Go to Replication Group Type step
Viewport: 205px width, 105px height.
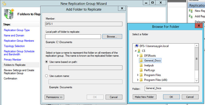pyautogui.click(x=17, y=30)
